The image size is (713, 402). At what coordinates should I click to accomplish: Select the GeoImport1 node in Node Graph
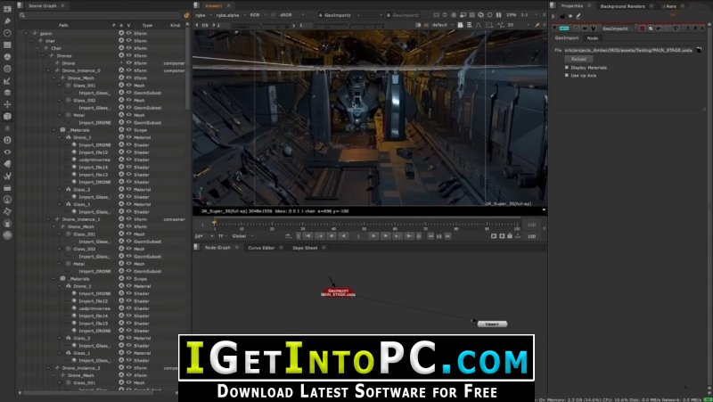(x=338, y=292)
